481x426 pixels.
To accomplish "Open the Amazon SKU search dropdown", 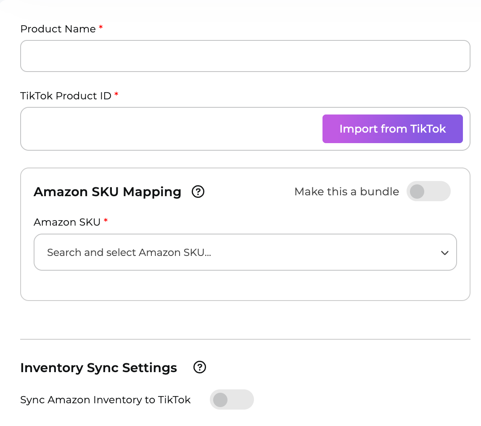I will point(245,252).
